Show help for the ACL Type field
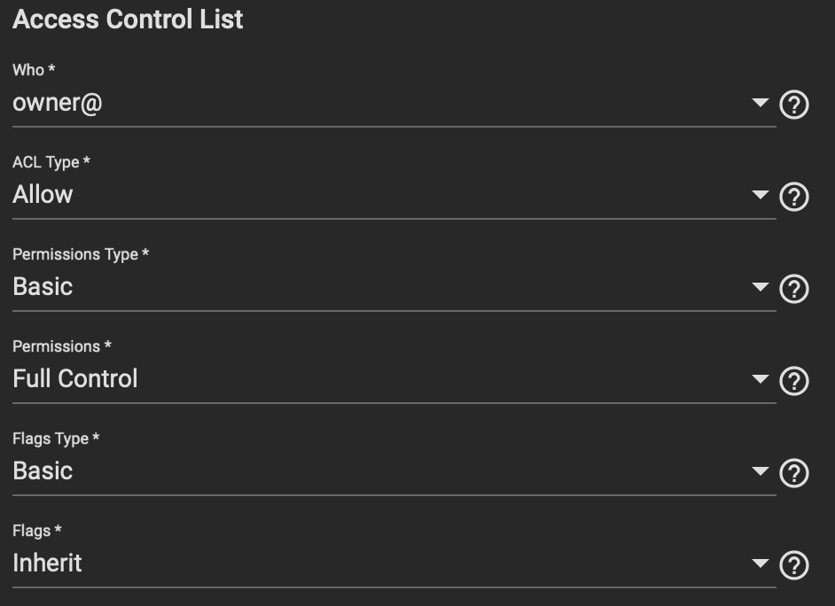The height and width of the screenshot is (606, 835). [x=794, y=197]
